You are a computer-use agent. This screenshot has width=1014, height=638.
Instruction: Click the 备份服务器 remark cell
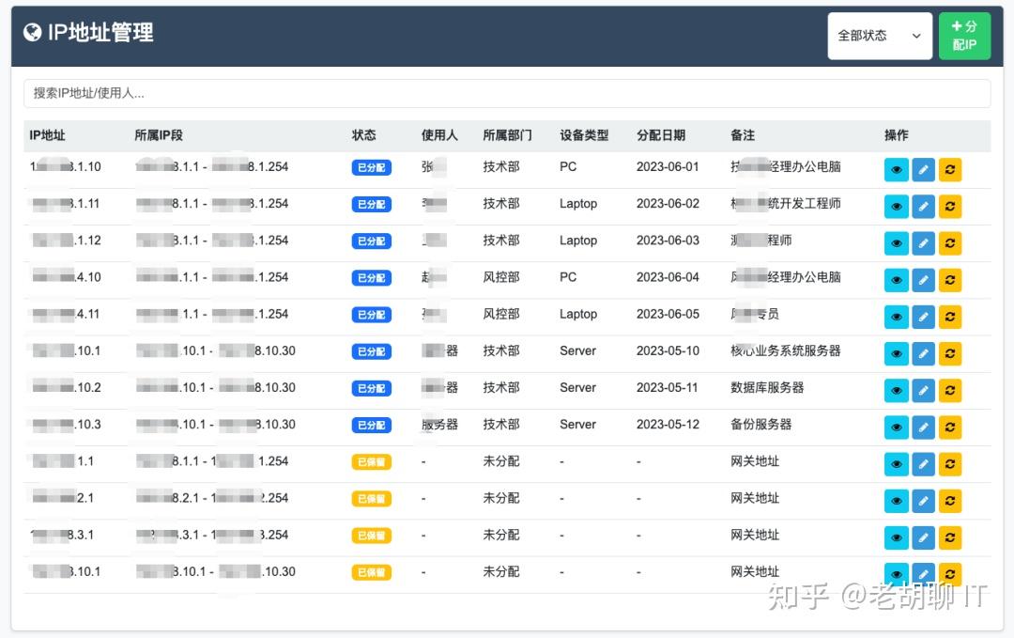pos(761,425)
